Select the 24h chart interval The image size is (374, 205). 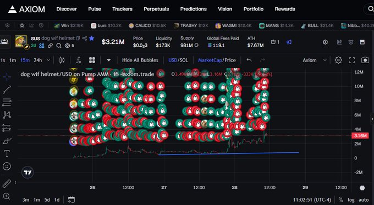[38, 60]
